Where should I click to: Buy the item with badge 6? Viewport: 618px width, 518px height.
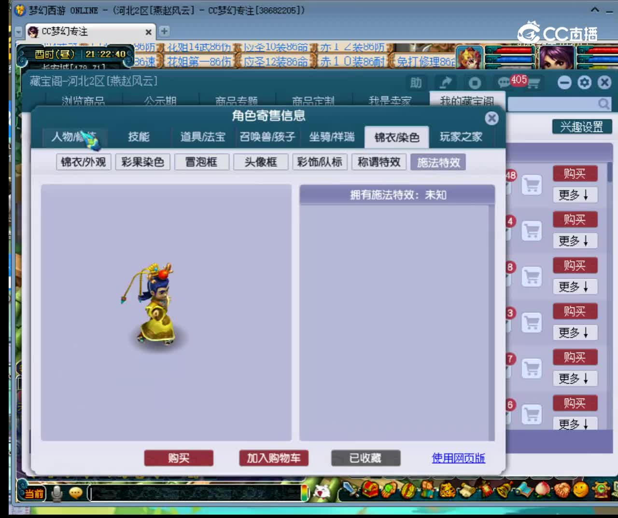click(575, 403)
